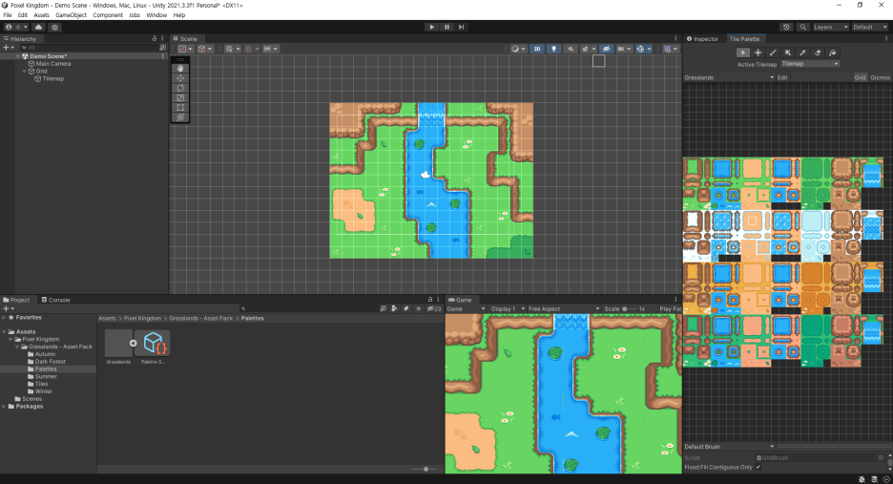Open Unity cloud services icon
The width and height of the screenshot is (893, 484).
(39, 27)
